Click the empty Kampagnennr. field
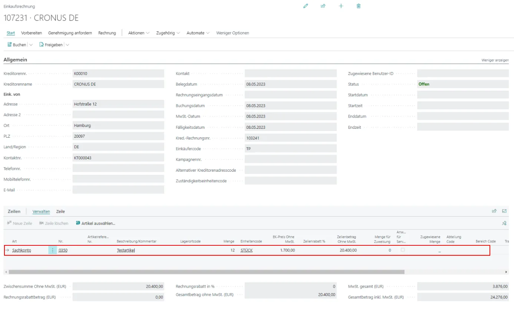Viewport: 514px width, 309px height. (x=291, y=159)
